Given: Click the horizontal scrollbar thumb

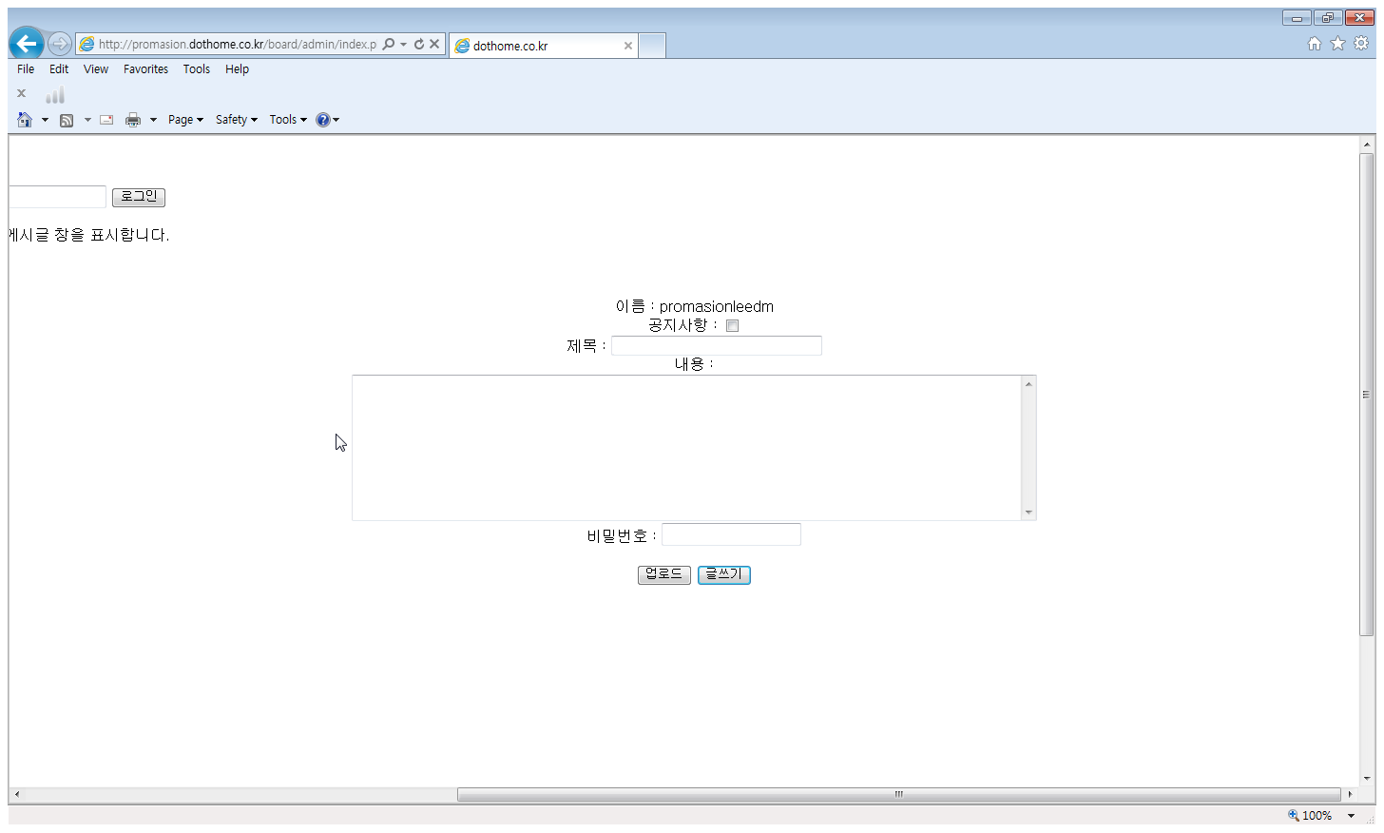Looking at the screenshot, I should pos(898,794).
